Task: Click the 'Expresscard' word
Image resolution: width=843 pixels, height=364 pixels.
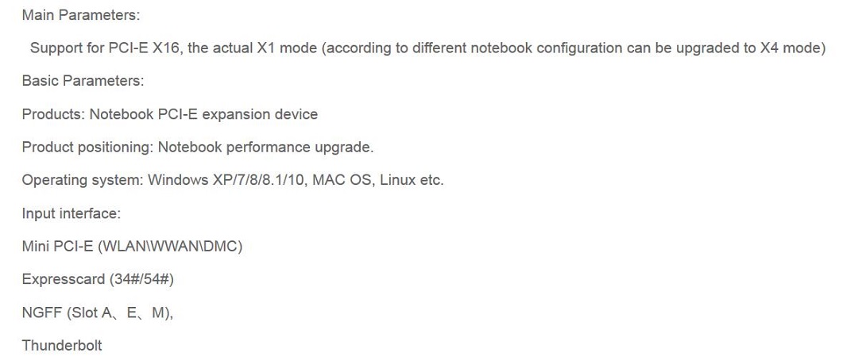Action: [x=63, y=280]
